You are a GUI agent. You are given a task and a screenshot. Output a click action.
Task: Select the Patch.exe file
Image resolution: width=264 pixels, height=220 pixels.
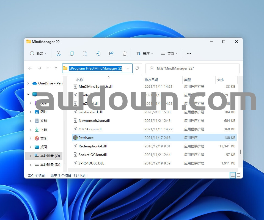[x=86, y=137]
